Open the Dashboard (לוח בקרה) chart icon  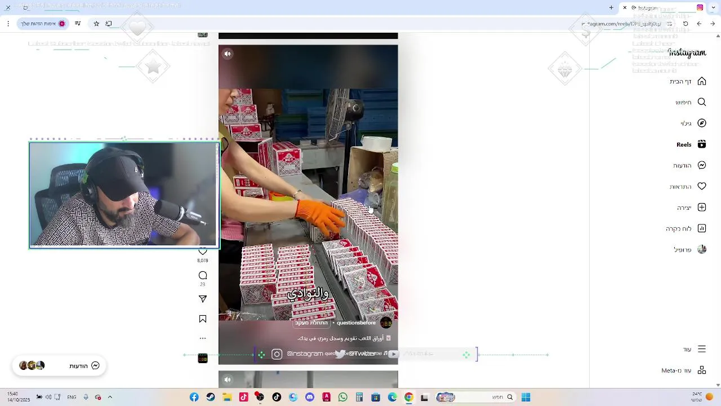[x=702, y=228]
